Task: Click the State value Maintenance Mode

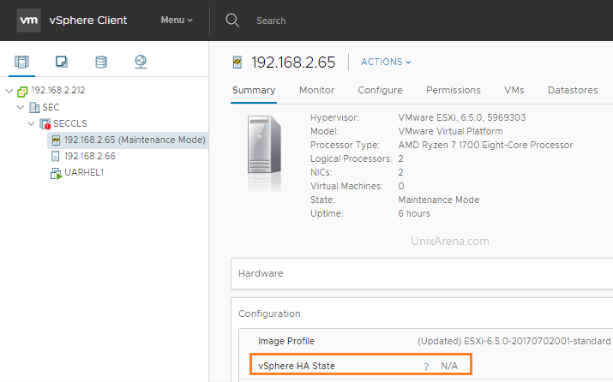Action: 439,200
